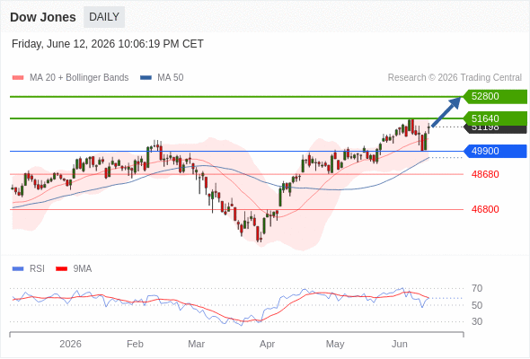The width and height of the screenshot is (530, 359).
Task: Toggle the RSI legend label
Action: (x=37, y=269)
